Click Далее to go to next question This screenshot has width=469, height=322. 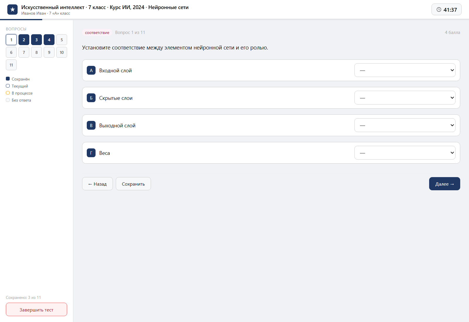coord(445,184)
